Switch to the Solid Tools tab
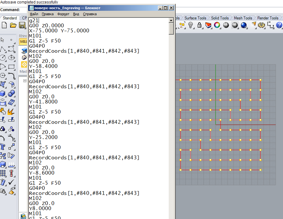 220,18
